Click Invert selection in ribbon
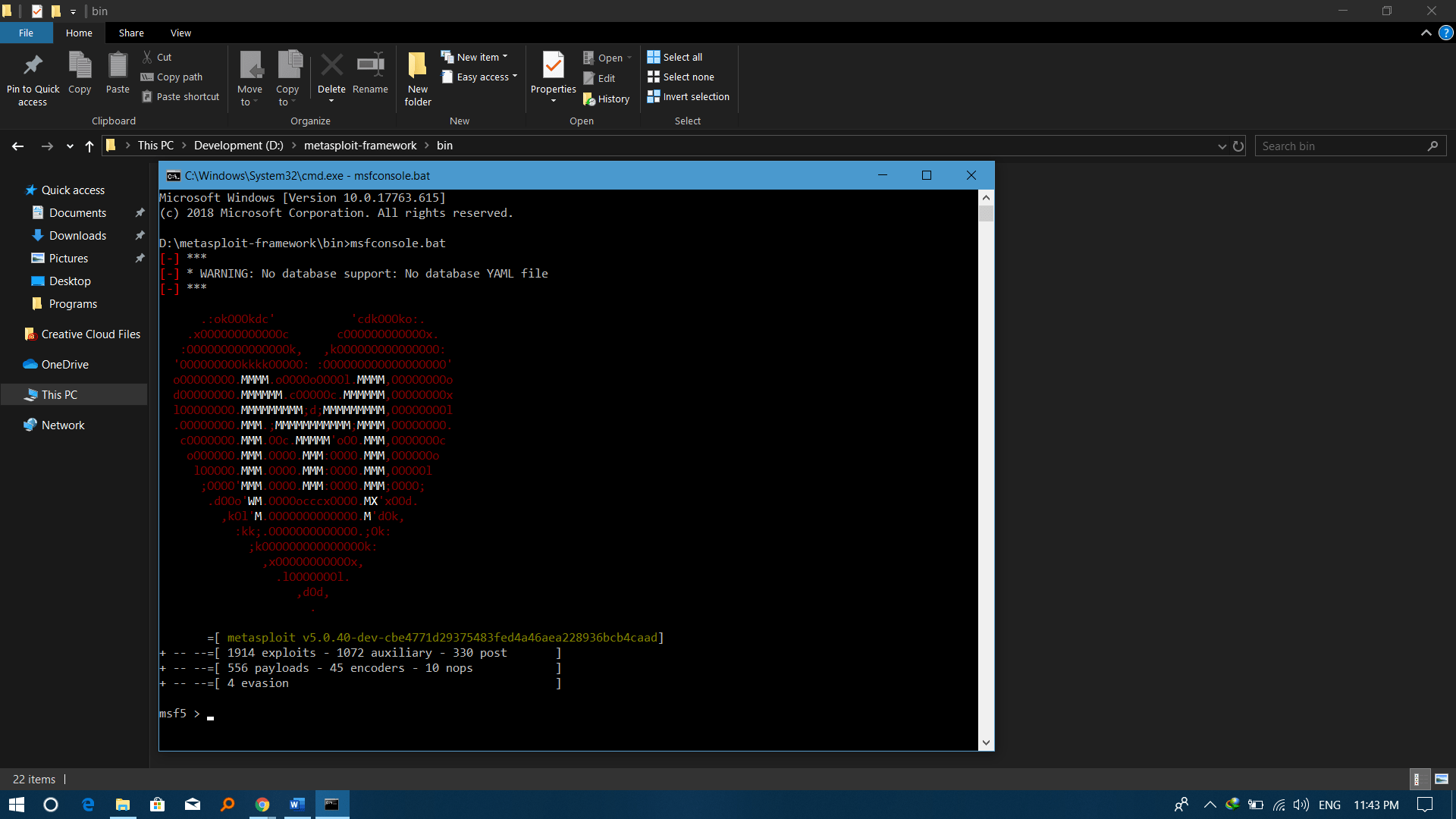The image size is (1456, 819). [x=689, y=96]
